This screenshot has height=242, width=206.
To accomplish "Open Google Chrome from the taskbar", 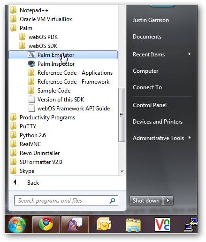I will (x=46, y=225).
